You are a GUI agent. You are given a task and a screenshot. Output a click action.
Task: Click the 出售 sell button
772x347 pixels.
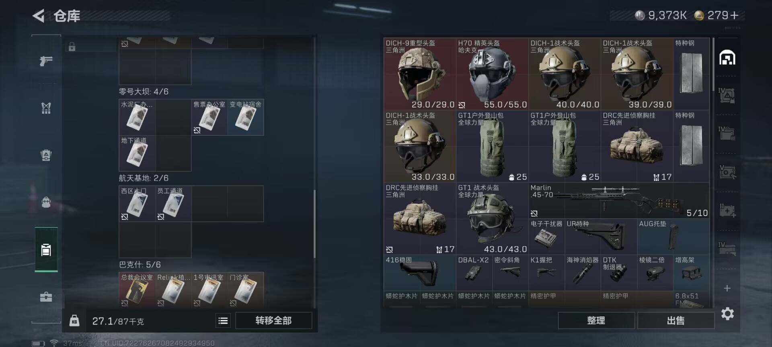[675, 320]
